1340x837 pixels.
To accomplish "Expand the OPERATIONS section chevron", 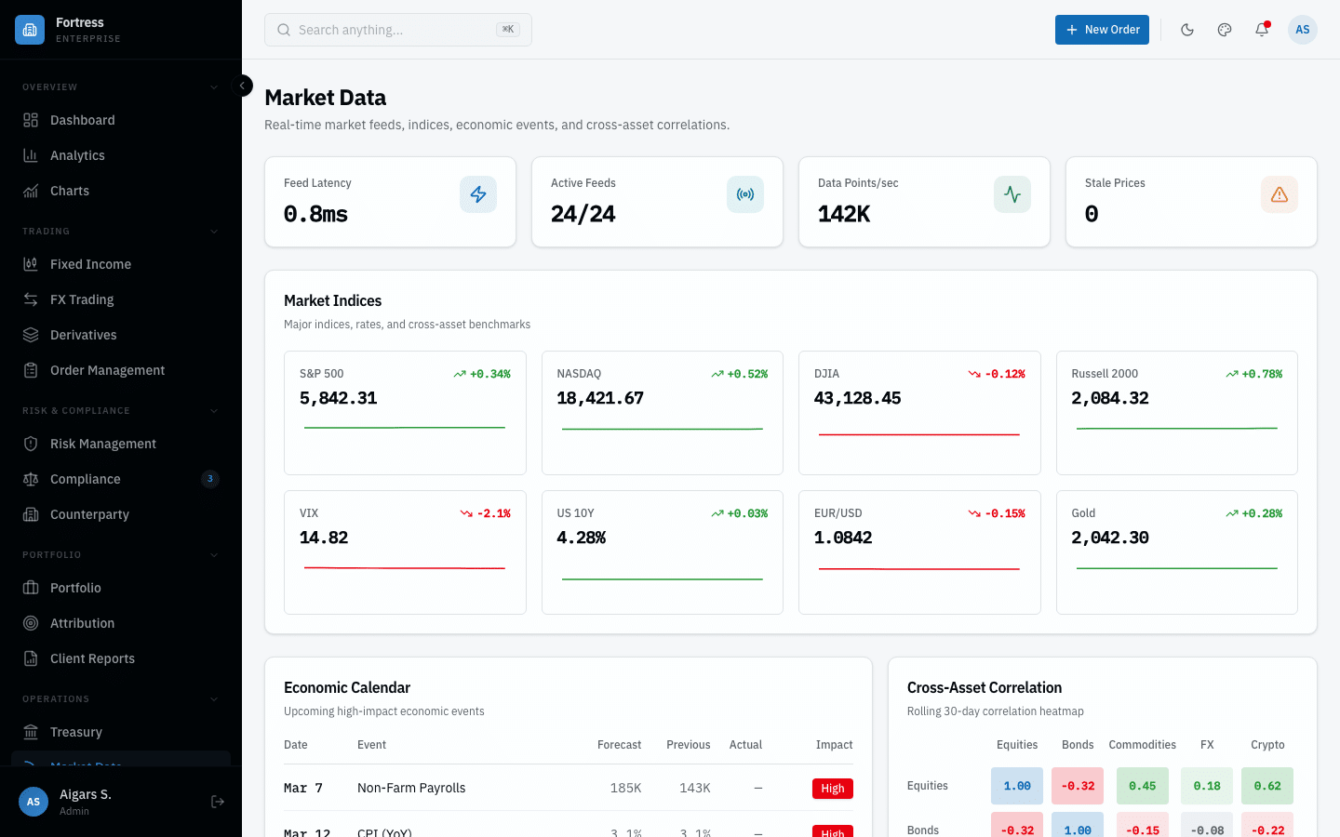I will coord(215,698).
